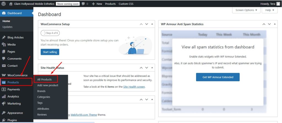282x123 pixels.
Task: Click the Analytics bar chart icon
Action: 4,96
